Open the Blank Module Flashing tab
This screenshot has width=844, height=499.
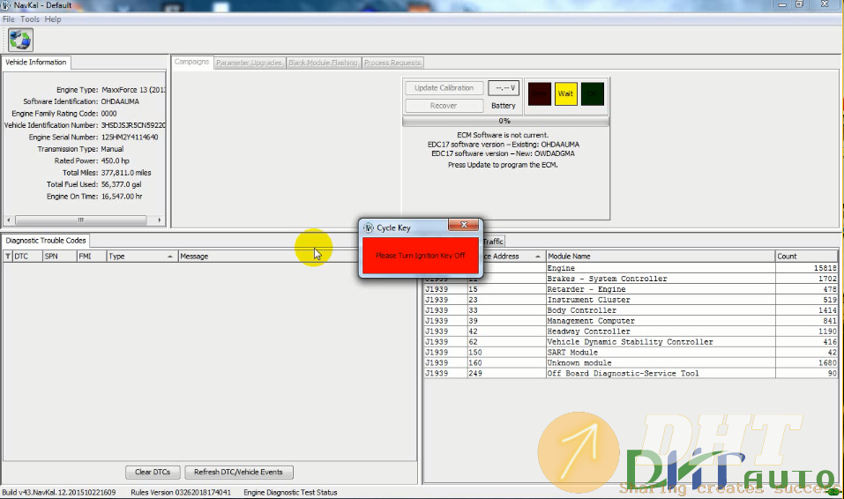tap(323, 63)
